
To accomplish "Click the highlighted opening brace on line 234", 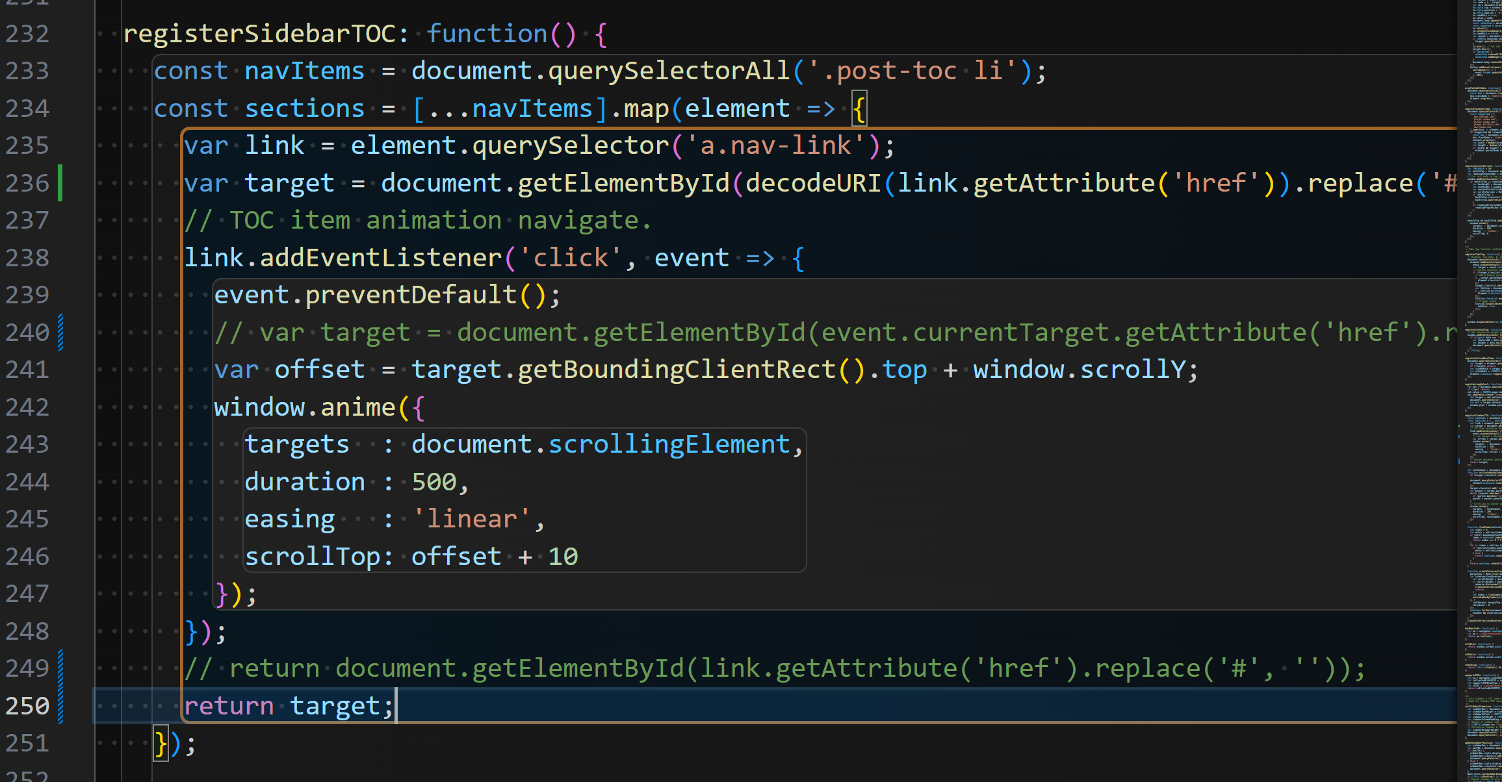I will [859, 109].
